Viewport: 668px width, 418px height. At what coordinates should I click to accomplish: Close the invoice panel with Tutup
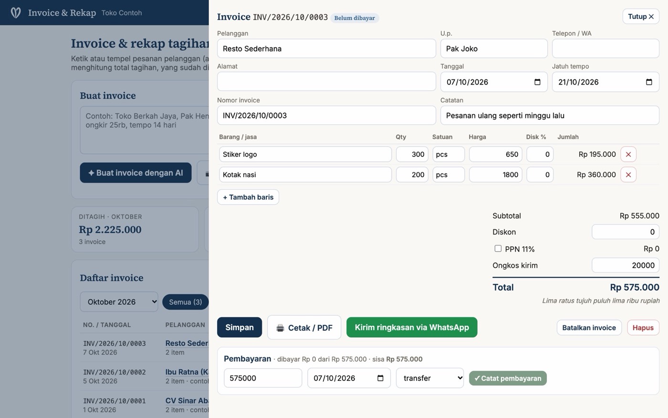(641, 16)
